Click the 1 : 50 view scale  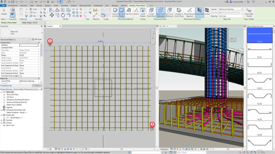[49, 149]
